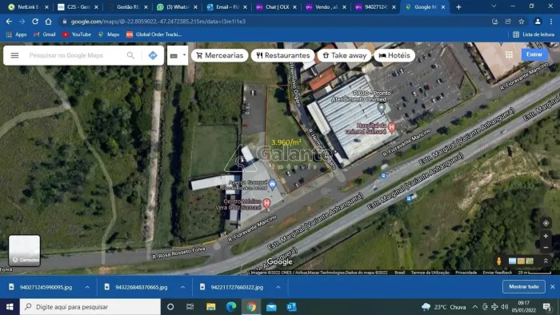Select Hospital da Unimed Sumaré marker
Screen dimensions: 560x315
(x=391, y=127)
